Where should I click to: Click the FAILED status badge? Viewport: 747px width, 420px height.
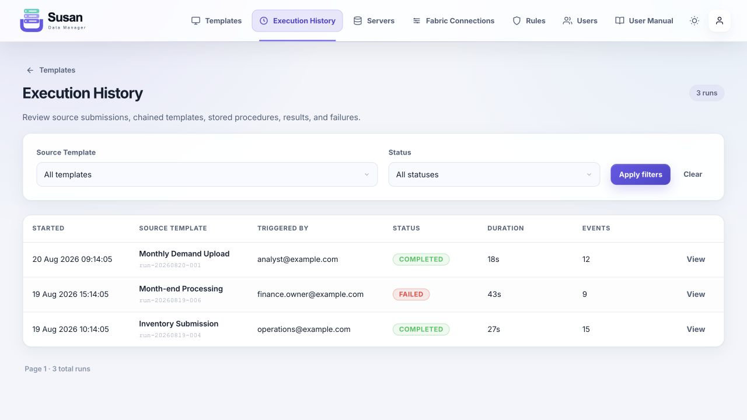[411, 295]
